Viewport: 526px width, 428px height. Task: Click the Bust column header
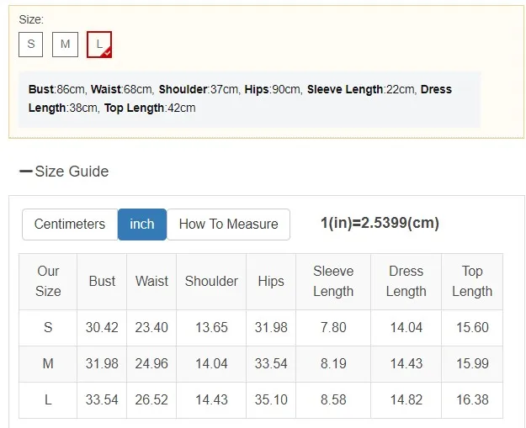pos(102,282)
